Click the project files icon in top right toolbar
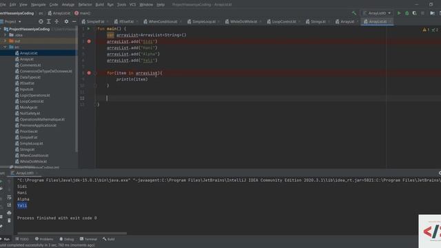The height and width of the screenshot is (248, 441). (x=432, y=13)
